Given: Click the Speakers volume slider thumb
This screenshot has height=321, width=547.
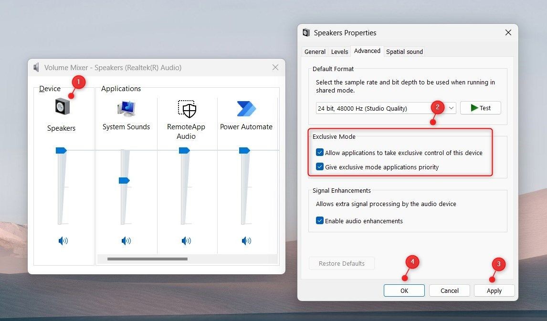Looking at the screenshot, I should pos(61,150).
